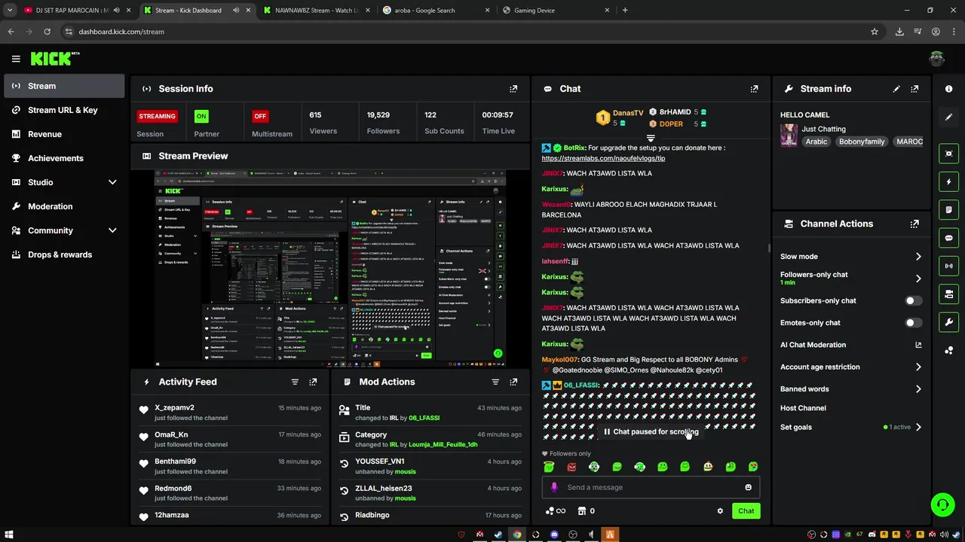Viewport: 965px width, 542px height.
Task: Click Host Channel action
Action: click(803, 408)
